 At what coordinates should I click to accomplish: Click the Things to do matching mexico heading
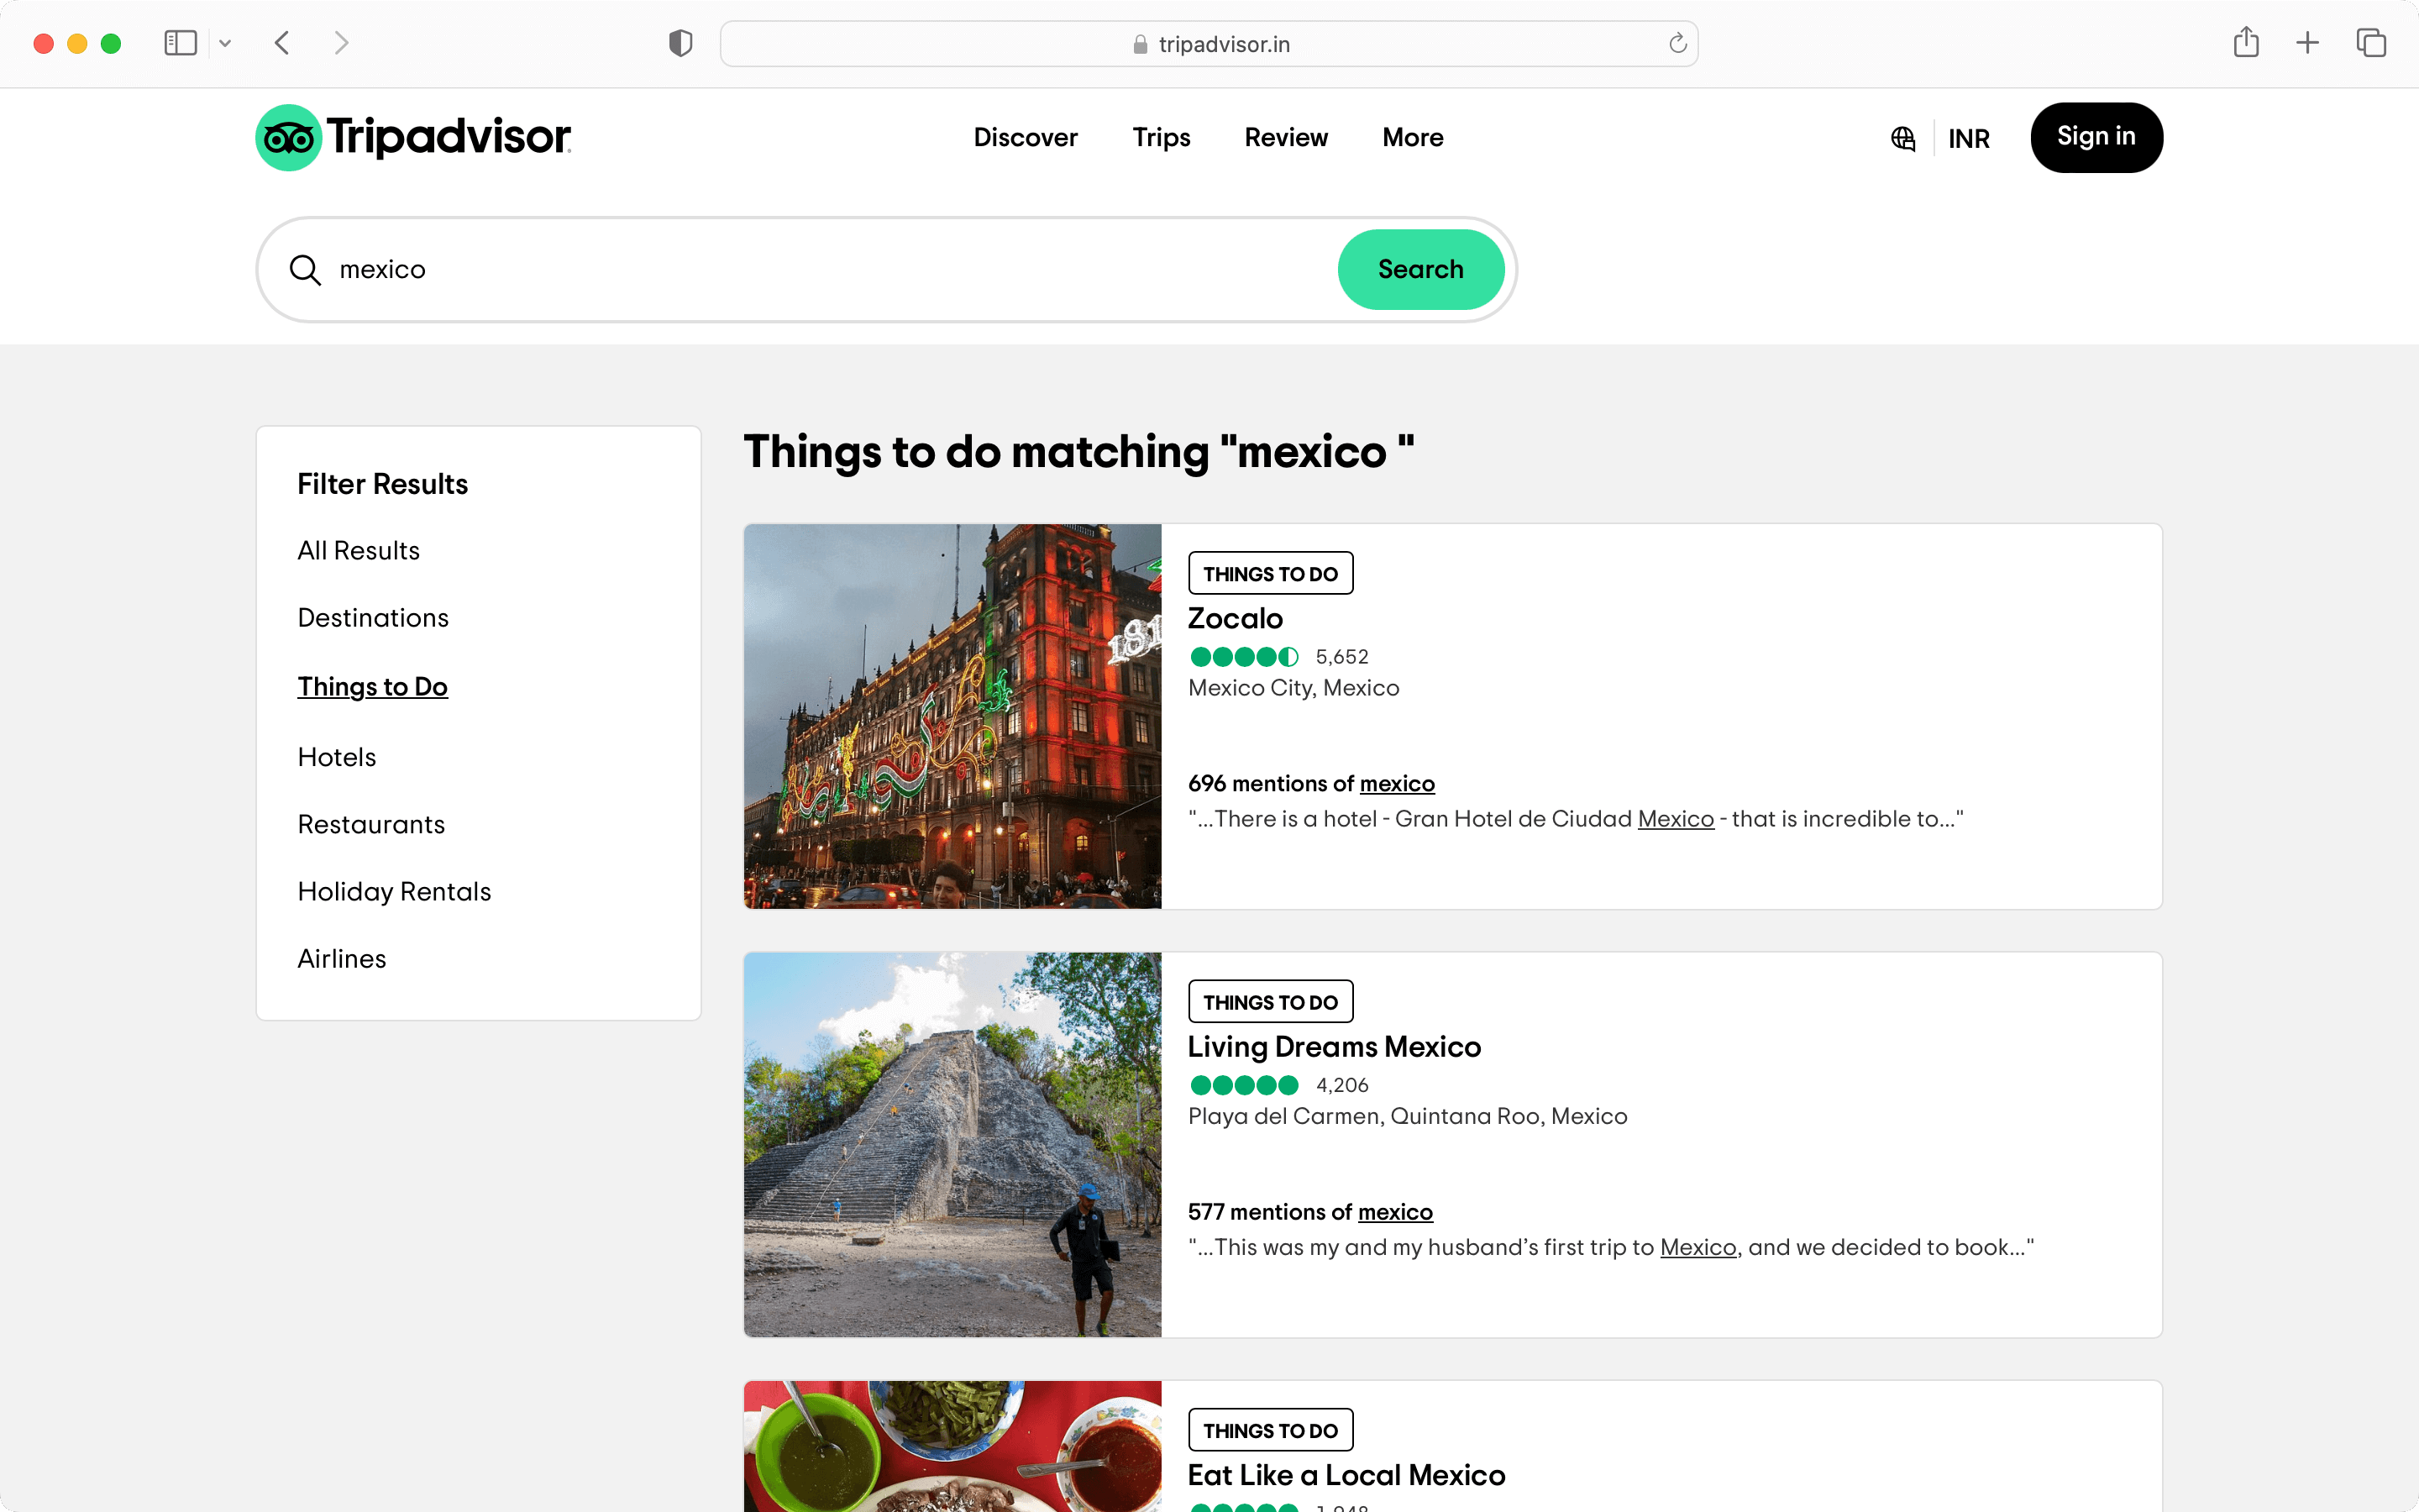click(x=1078, y=452)
